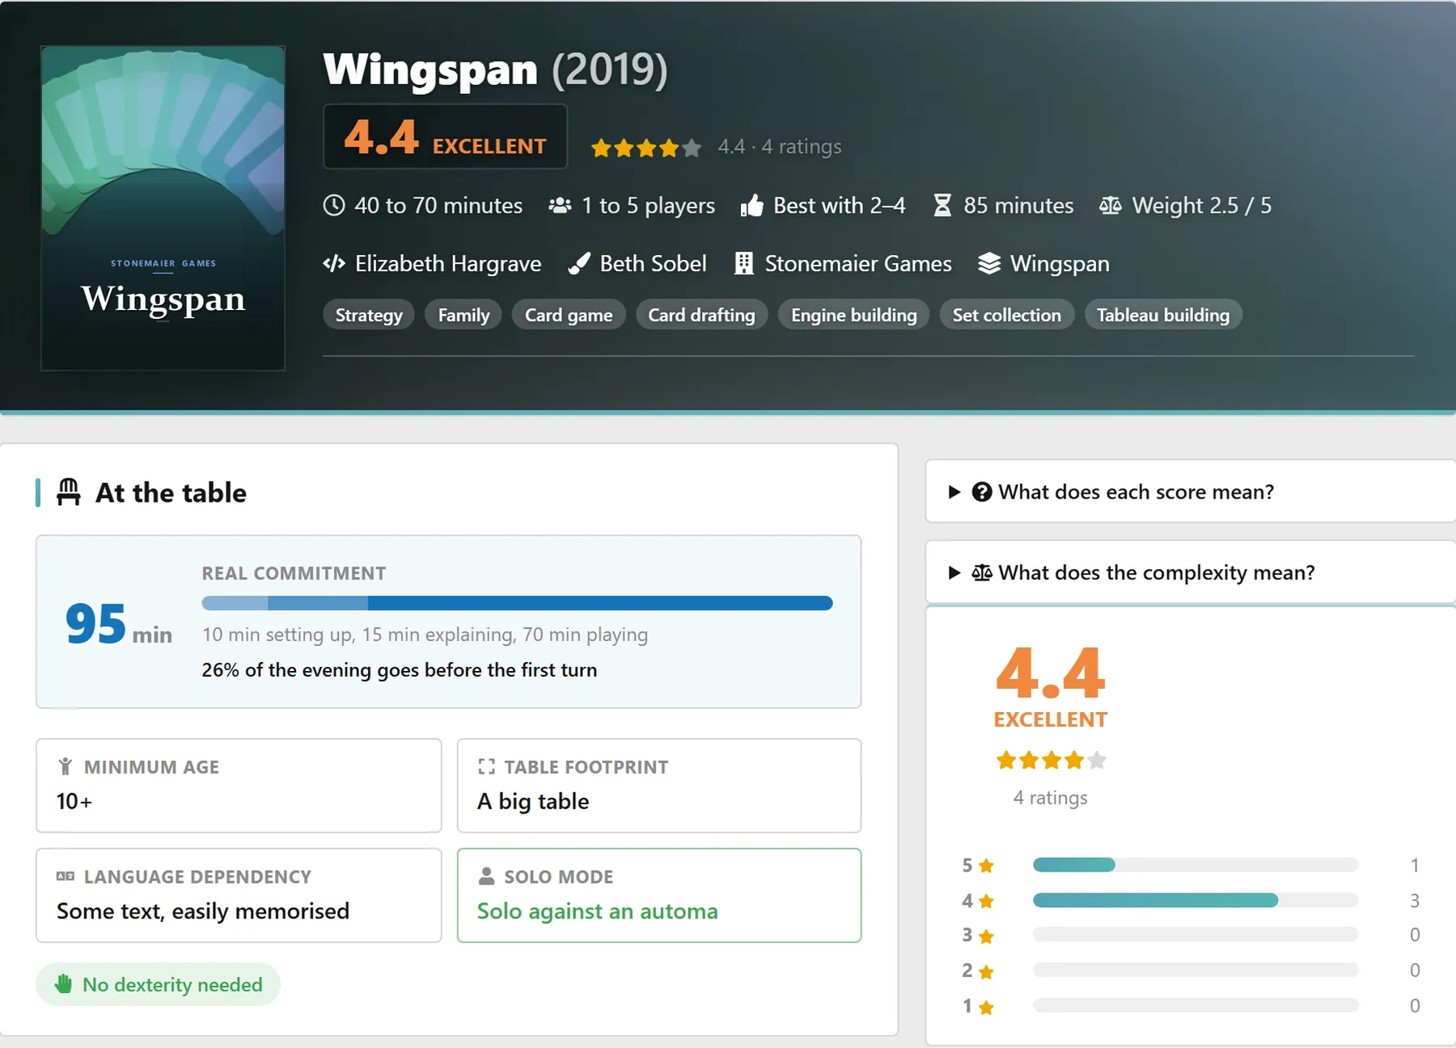1456x1048 pixels.
Task: Click '10 min setting up, 15 min explaining' text
Action: coord(359,634)
